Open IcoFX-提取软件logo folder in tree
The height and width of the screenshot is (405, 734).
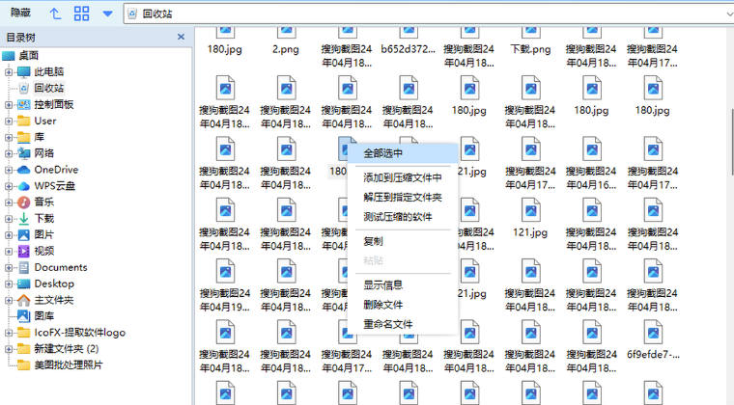pyautogui.click(x=79, y=333)
